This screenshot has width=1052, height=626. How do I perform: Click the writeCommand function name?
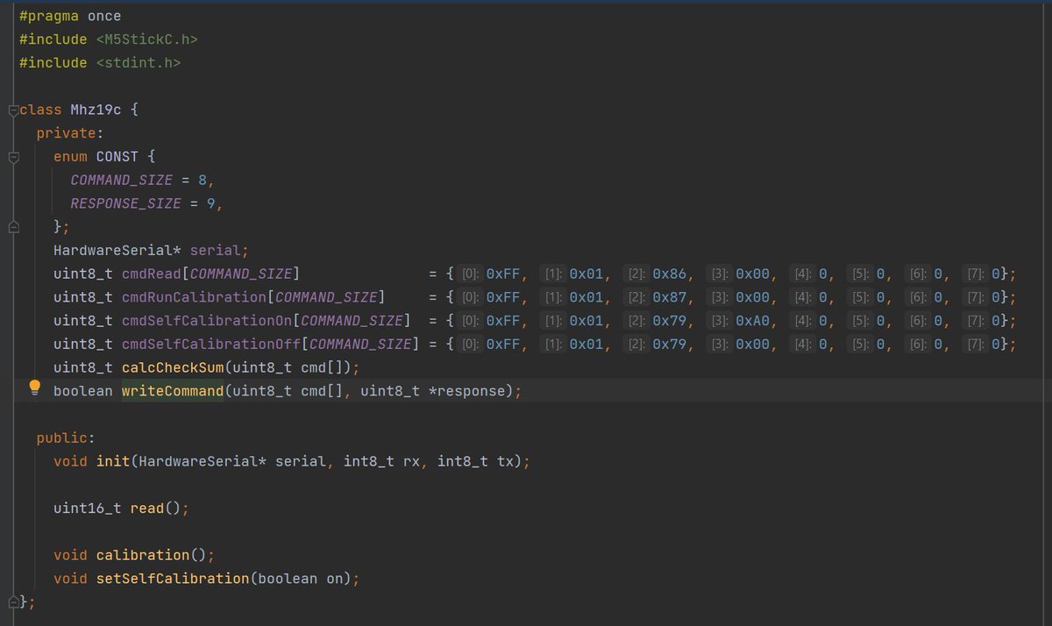tap(173, 391)
